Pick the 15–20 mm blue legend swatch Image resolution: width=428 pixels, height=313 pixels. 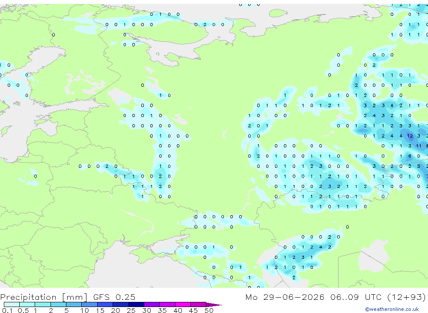pyautogui.click(x=105, y=304)
